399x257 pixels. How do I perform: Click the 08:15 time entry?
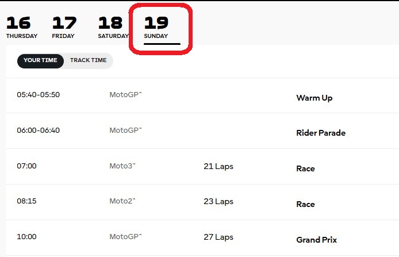point(26,201)
